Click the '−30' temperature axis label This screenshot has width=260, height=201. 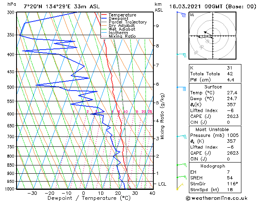click(32, 193)
